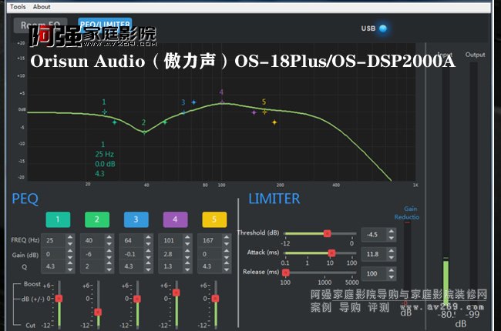Select EQ point 2 marker on curve
This screenshot has width=501, height=331.
pos(143,132)
